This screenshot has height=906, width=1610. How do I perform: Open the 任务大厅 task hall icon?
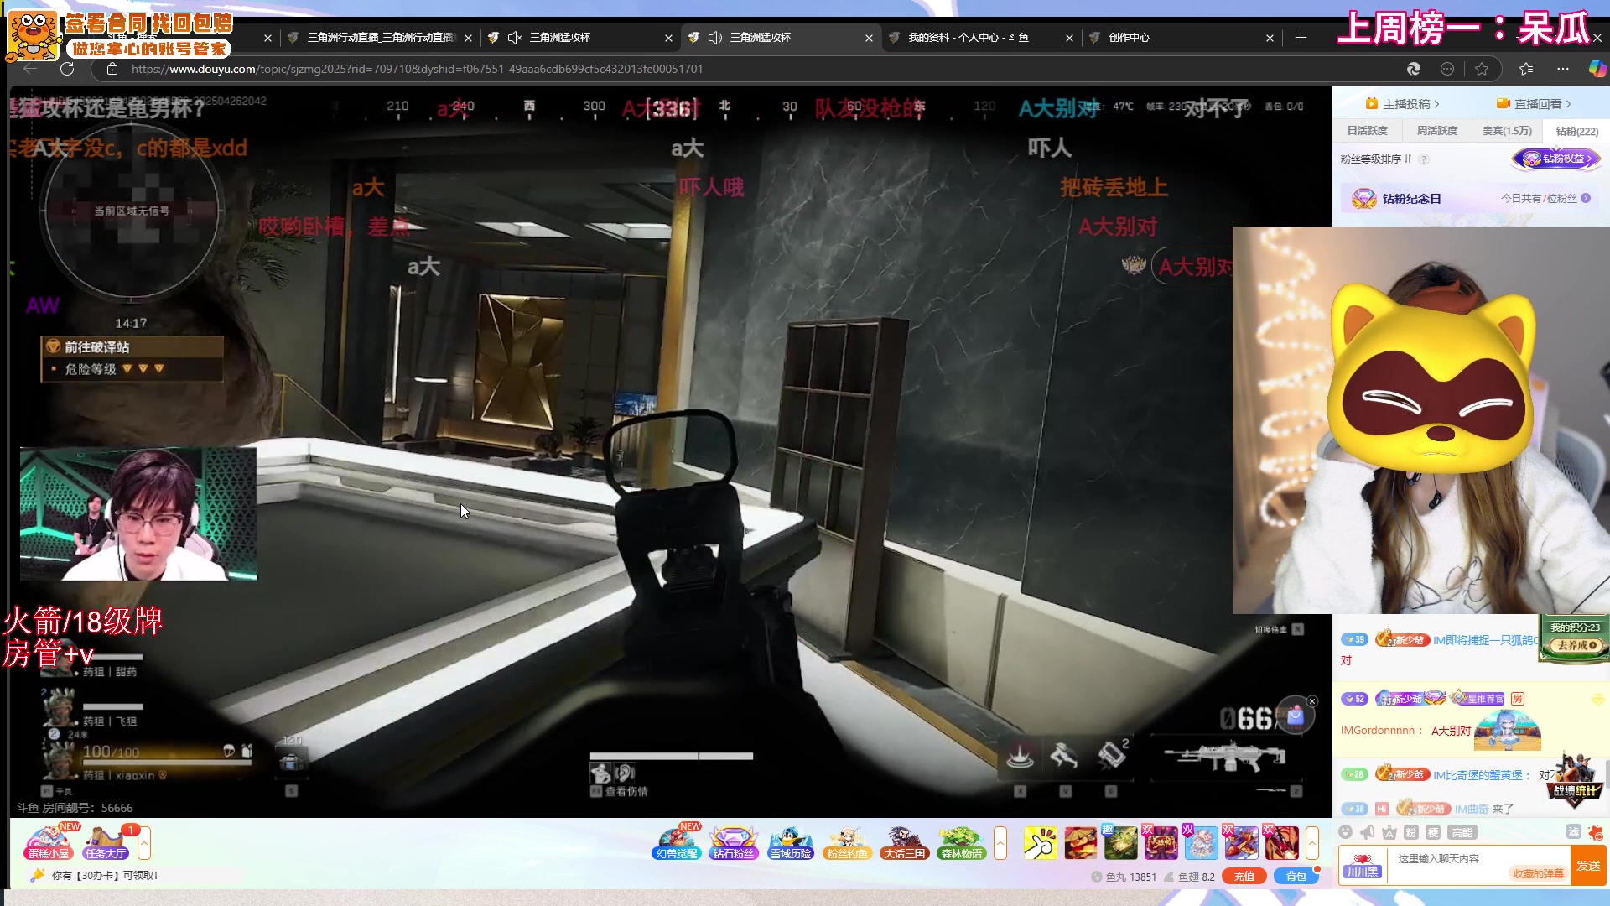(x=106, y=842)
